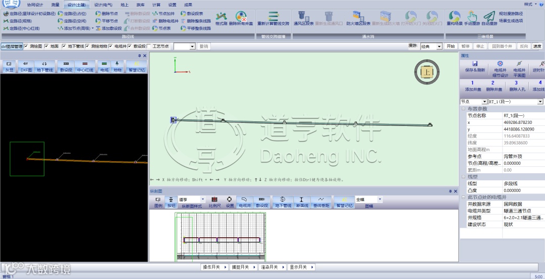Switch to the 协同设计 tab

[35, 5]
